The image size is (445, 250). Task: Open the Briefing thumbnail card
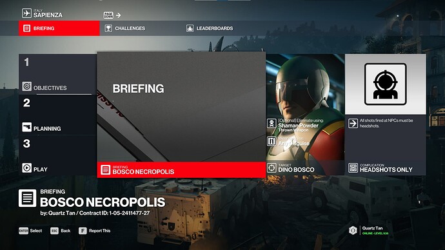(181, 107)
